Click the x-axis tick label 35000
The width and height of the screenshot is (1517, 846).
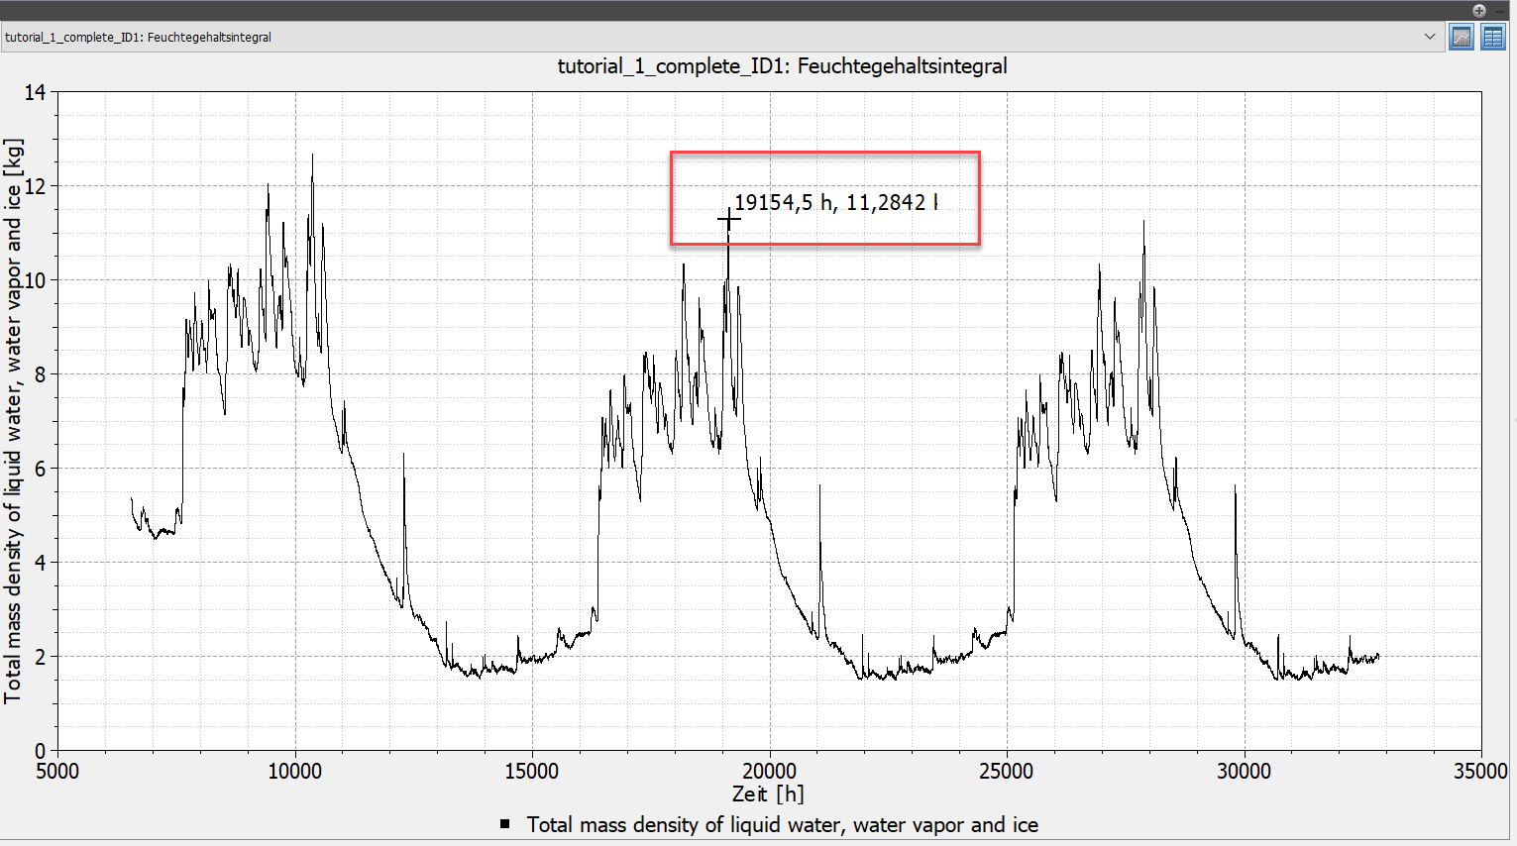(x=1480, y=771)
